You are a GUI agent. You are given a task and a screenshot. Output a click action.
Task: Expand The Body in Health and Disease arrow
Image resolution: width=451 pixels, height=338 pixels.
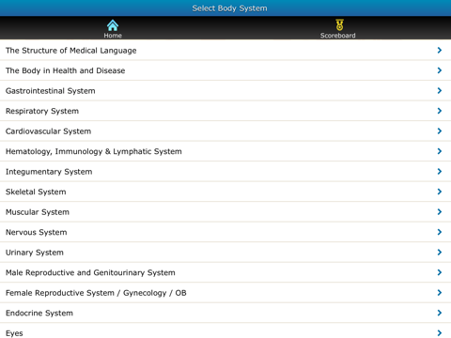pos(440,70)
